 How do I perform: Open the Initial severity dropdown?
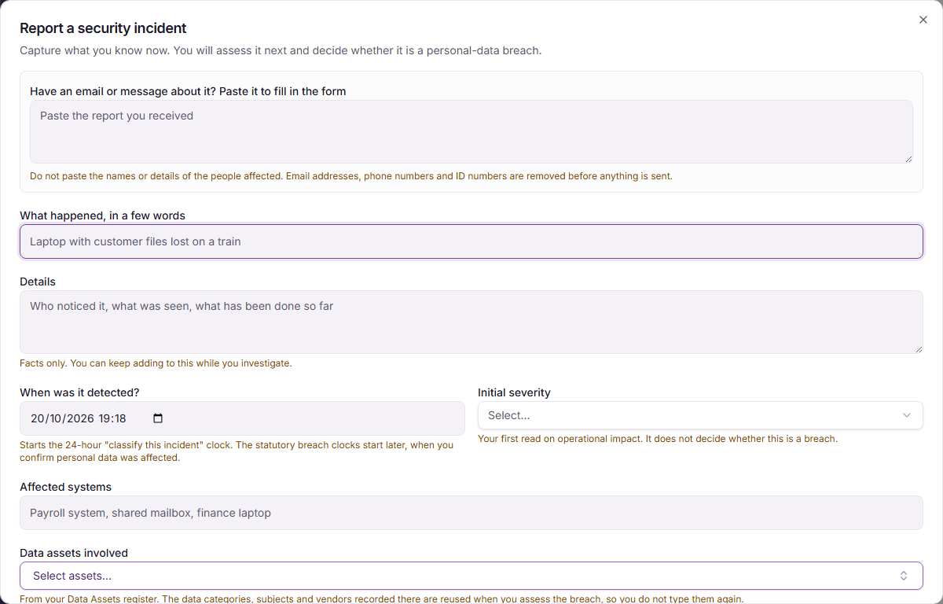pyautogui.click(x=700, y=415)
